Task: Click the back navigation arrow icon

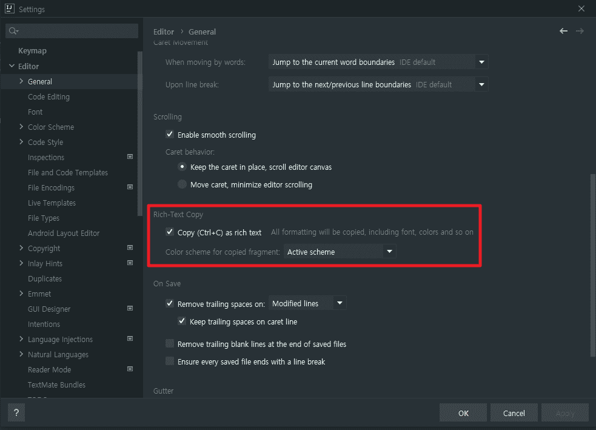Action: 564,31
